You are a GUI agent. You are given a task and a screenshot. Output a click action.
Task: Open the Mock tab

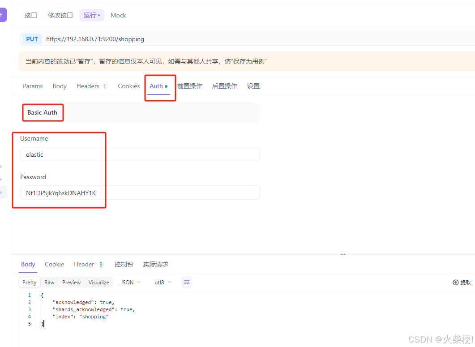[118, 15]
